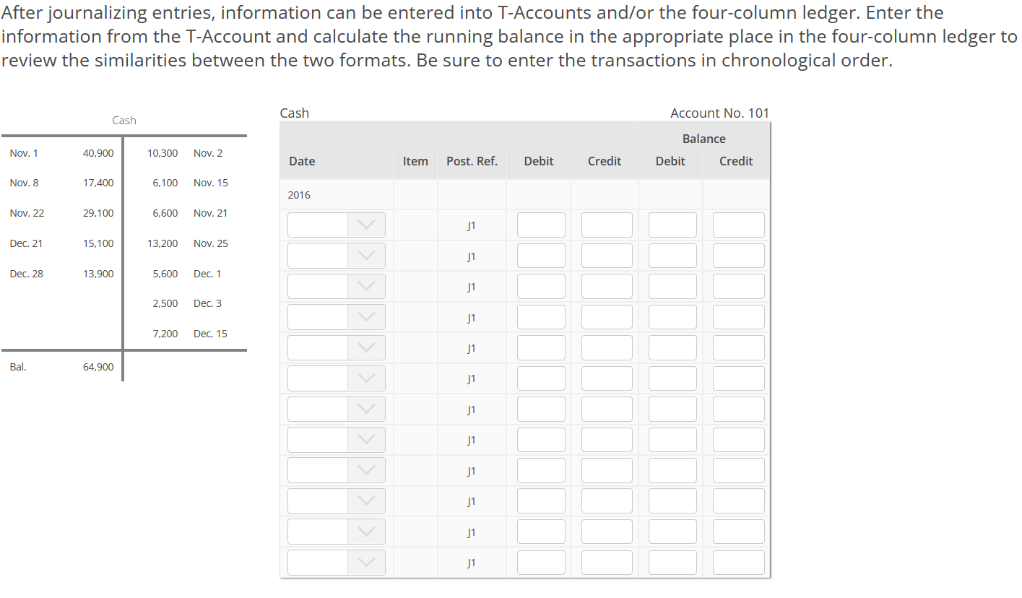Select the Credit field in the fifth ledger row

pos(607,347)
